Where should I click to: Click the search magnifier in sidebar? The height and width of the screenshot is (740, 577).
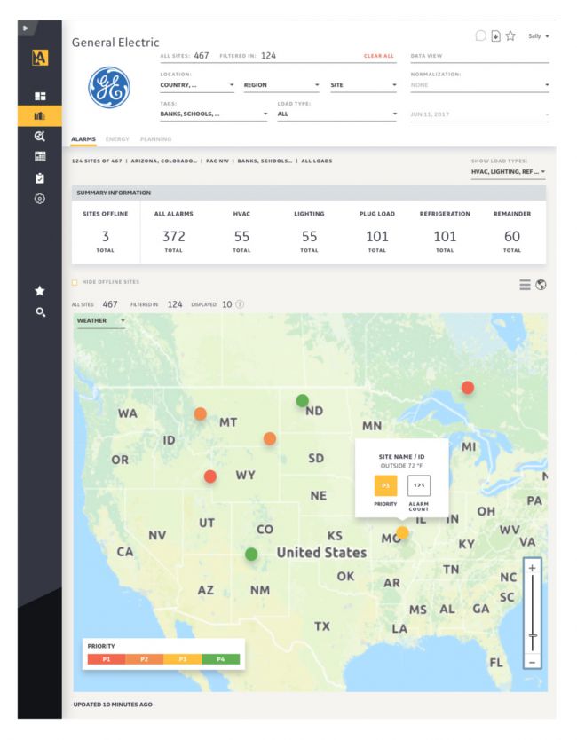40,312
